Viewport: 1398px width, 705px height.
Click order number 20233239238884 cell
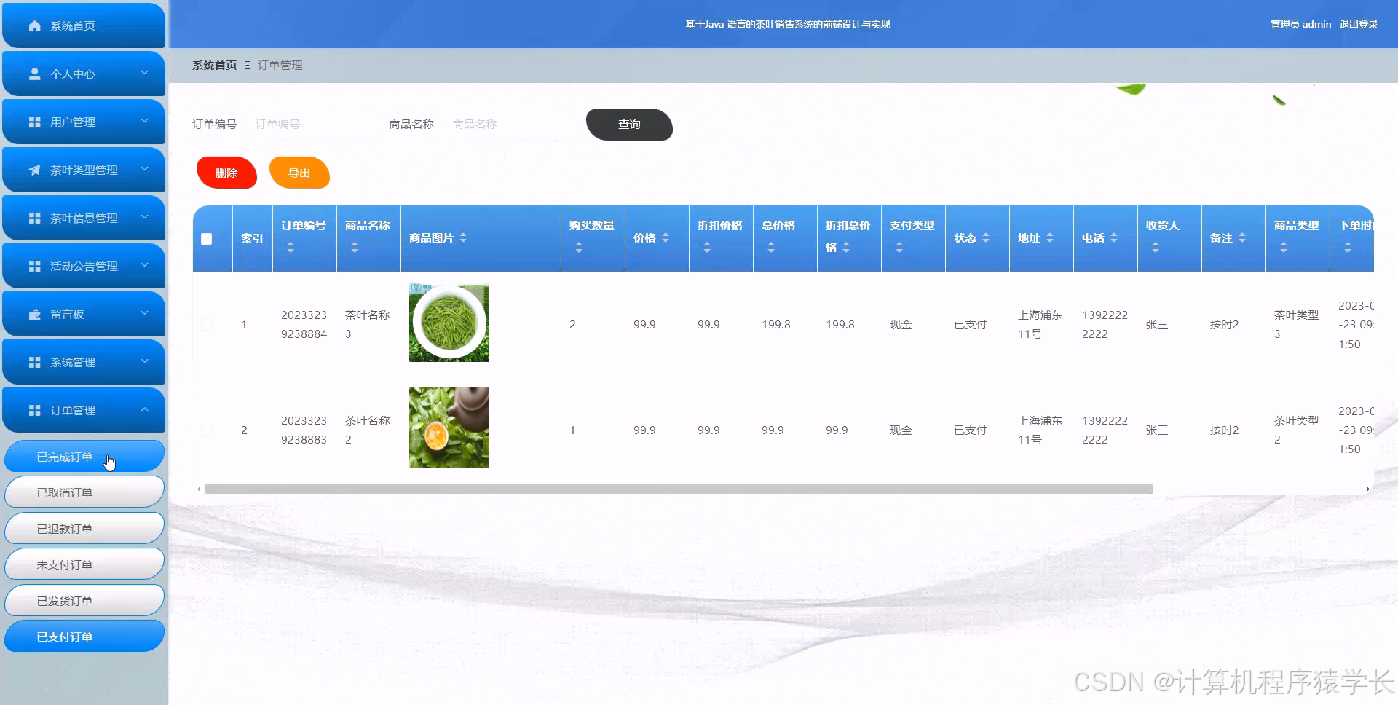point(304,325)
